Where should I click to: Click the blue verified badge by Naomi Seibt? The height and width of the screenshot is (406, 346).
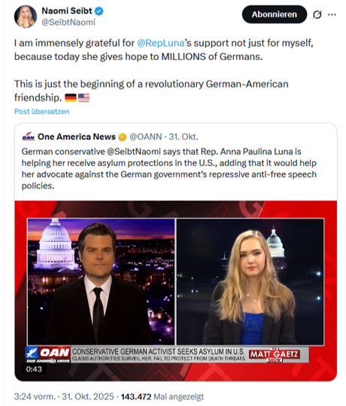coord(99,11)
